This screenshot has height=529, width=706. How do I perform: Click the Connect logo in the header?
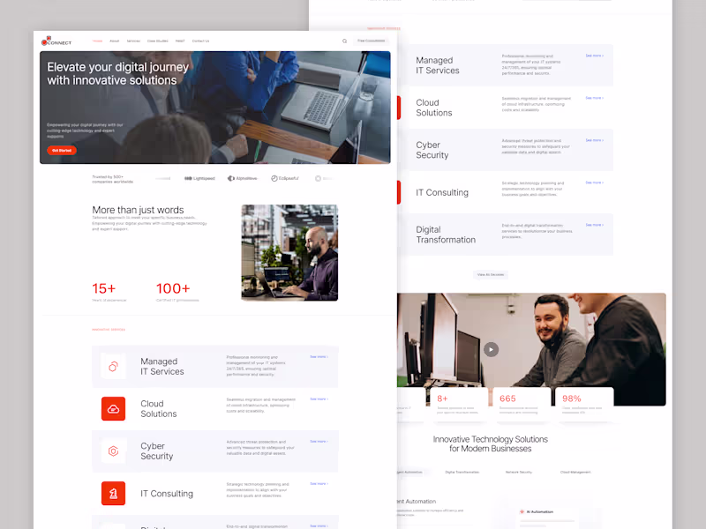coord(56,41)
